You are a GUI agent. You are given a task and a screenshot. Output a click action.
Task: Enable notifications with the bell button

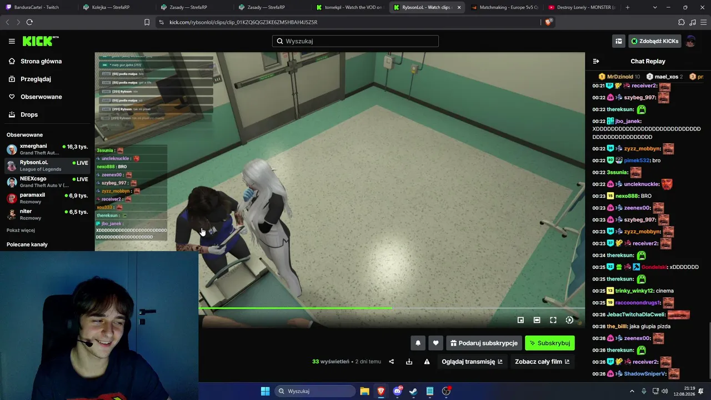[x=418, y=343]
